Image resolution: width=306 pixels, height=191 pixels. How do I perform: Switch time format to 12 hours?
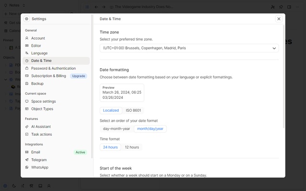pyautogui.click(x=132, y=147)
